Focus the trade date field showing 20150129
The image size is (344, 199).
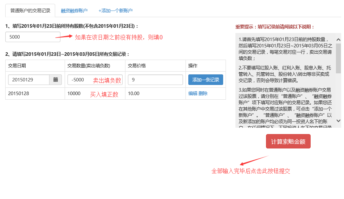(29, 80)
